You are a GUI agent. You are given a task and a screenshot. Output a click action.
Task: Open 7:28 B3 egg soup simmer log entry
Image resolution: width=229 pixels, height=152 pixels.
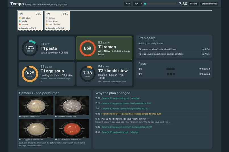pos(152,103)
